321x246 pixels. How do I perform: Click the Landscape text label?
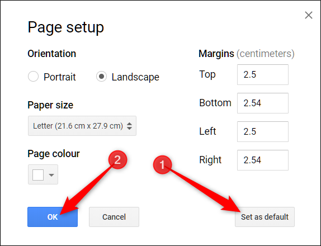click(x=135, y=77)
